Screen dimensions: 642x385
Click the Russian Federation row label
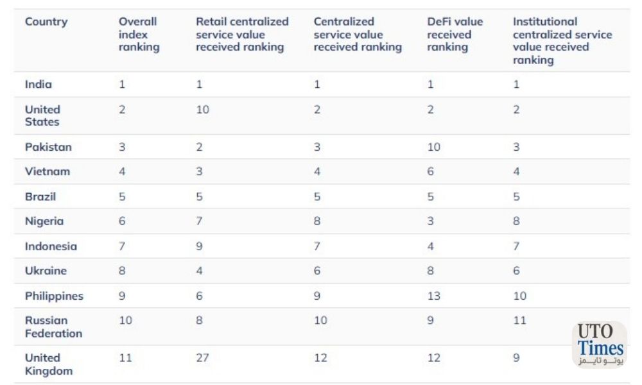click(54, 327)
